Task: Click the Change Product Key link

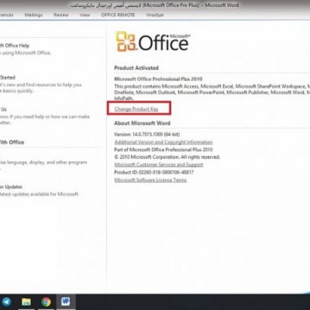Action: pos(136,109)
